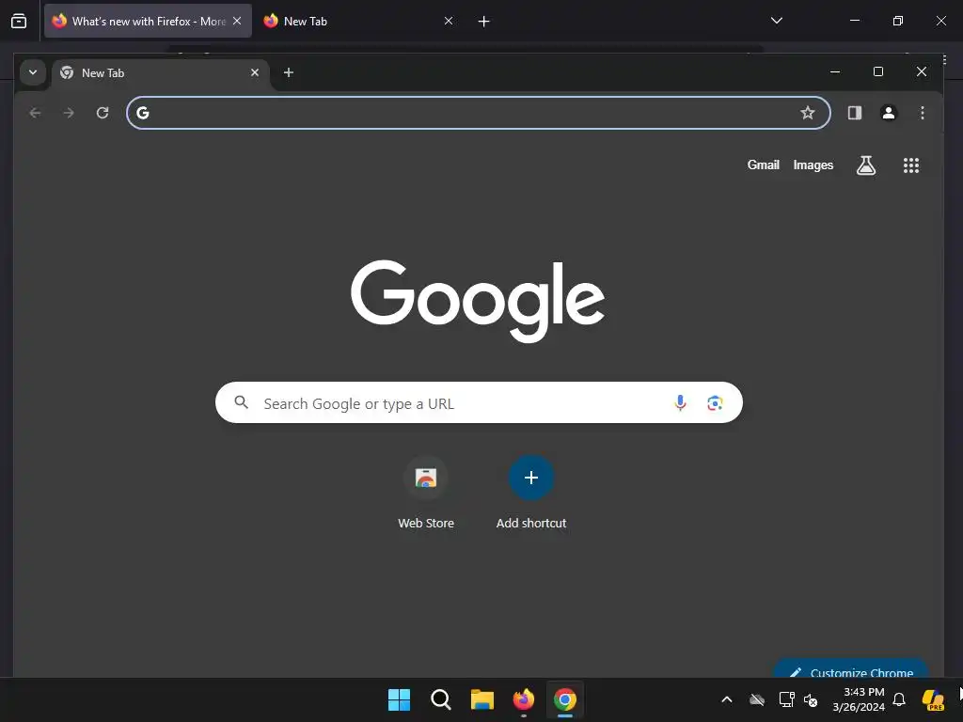The image size is (963, 722).
Task: Open Firefox view recent browsing icon
Action: click(19, 21)
